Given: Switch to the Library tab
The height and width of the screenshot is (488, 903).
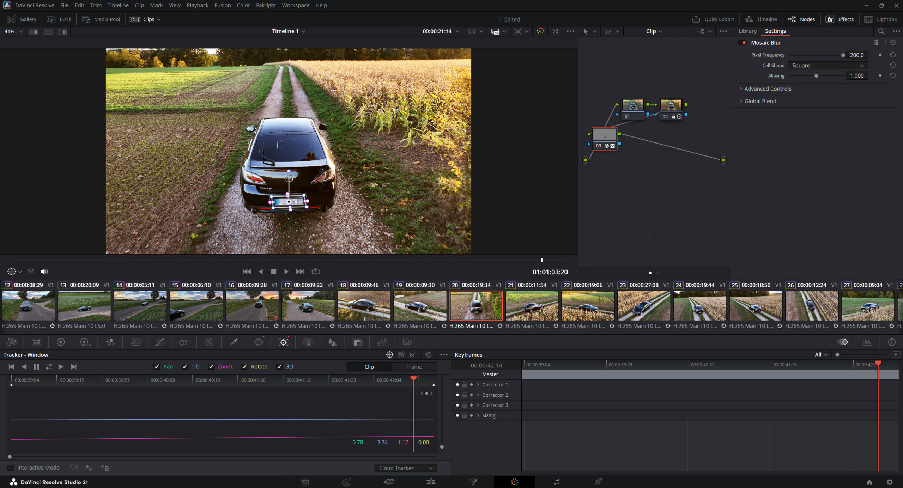Looking at the screenshot, I should [x=747, y=31].
